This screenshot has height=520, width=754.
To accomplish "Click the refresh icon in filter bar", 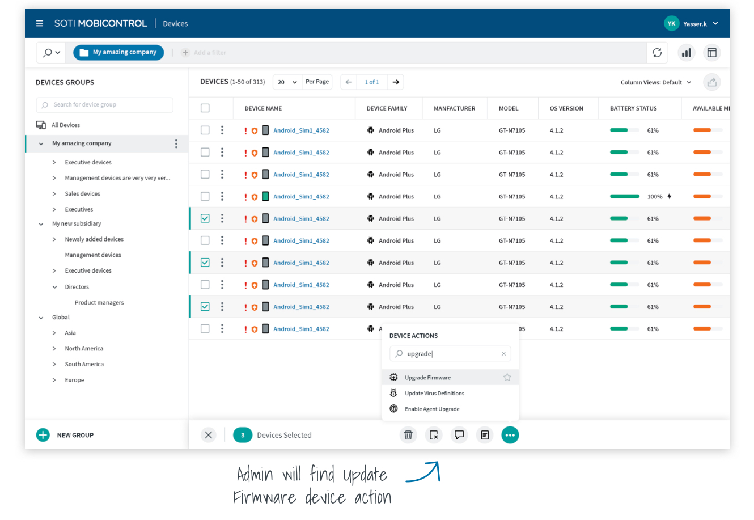I will (657, 53).
